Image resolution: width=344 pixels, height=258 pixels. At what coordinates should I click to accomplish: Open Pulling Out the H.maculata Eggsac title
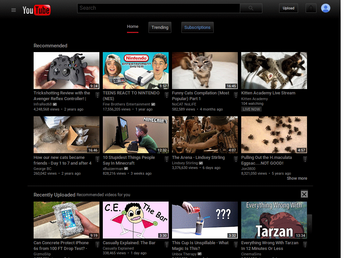266,160
